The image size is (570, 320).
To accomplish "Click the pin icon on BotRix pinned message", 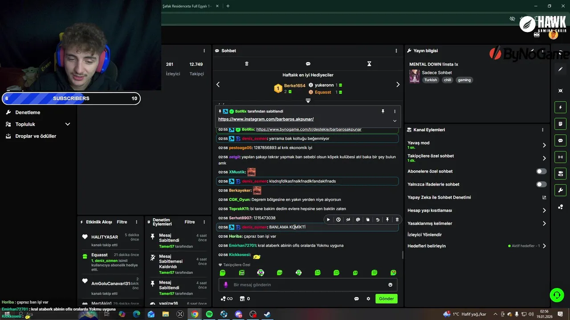I will click(383, 112).
